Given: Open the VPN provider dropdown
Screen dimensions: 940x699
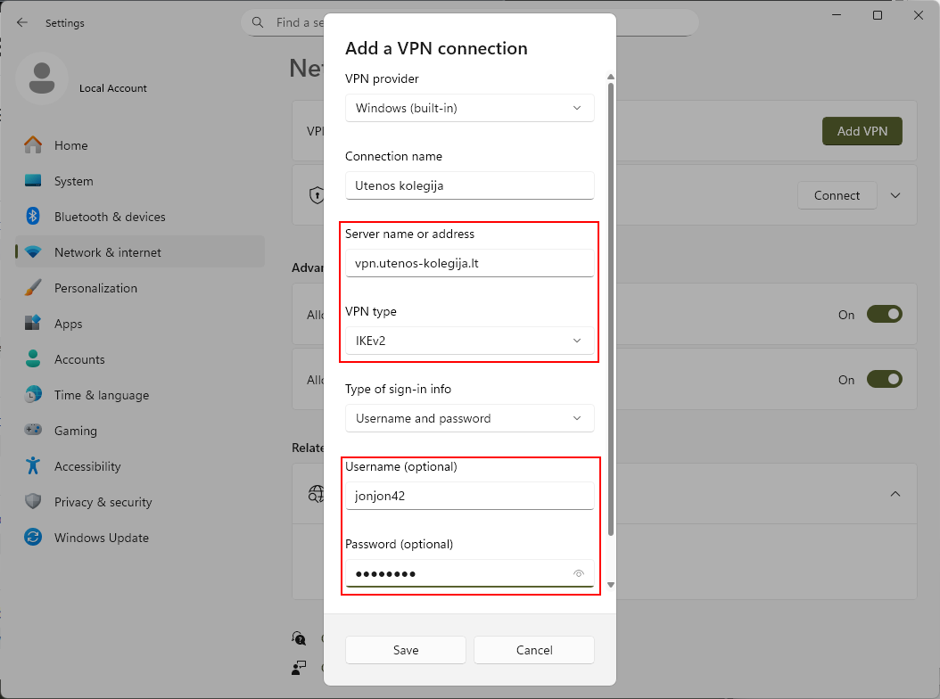Looking at the screenshot, I should [469, 108].
